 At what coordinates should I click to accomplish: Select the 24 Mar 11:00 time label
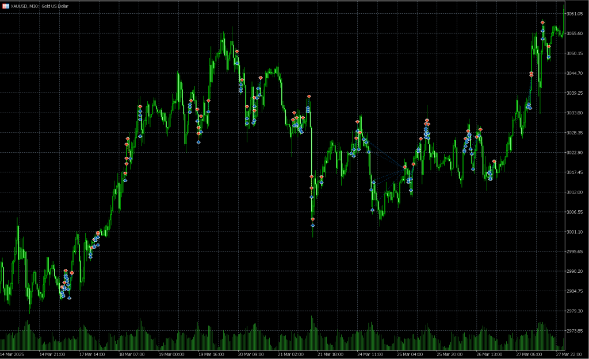click(x=369, y=354)
